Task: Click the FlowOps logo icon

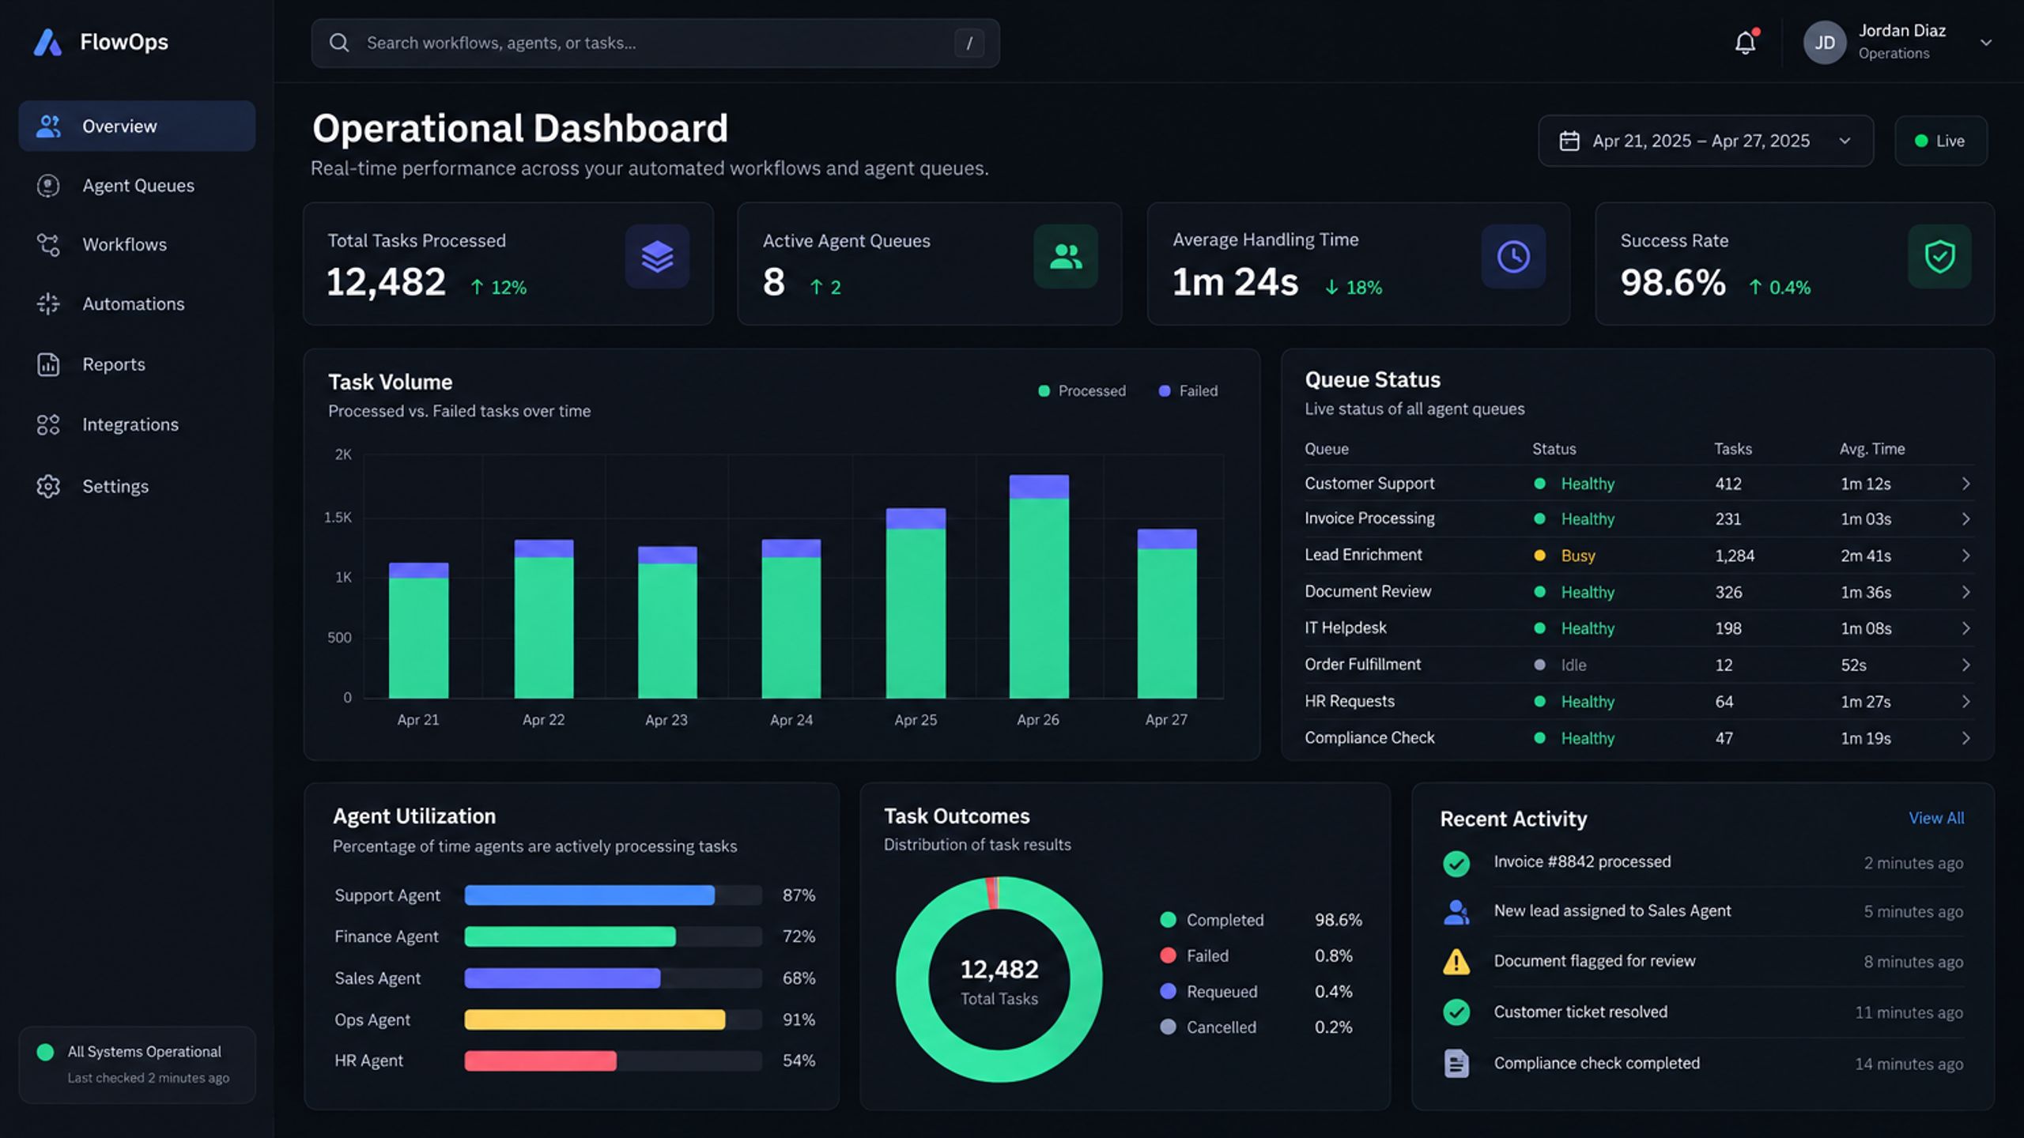Action: tap(47, 42)
